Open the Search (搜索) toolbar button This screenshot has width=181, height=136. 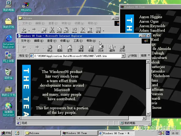pos(81,49)
